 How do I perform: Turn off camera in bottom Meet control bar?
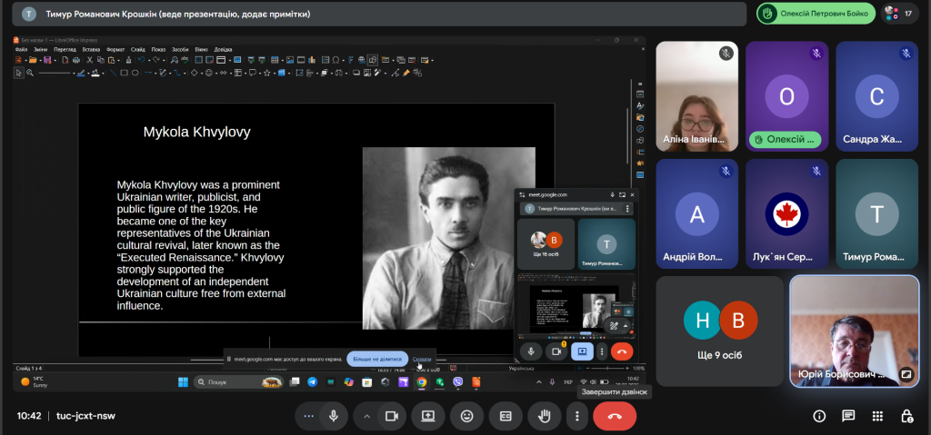click(392, 416)
